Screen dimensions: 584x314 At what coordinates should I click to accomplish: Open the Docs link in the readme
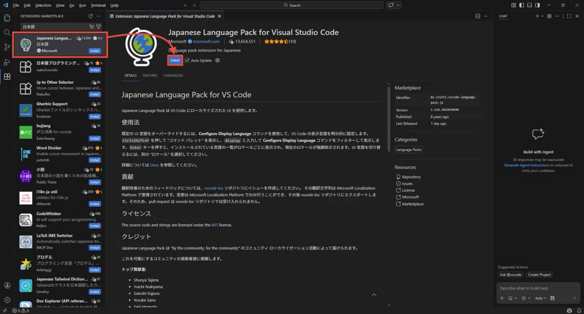tap(154, 165)
